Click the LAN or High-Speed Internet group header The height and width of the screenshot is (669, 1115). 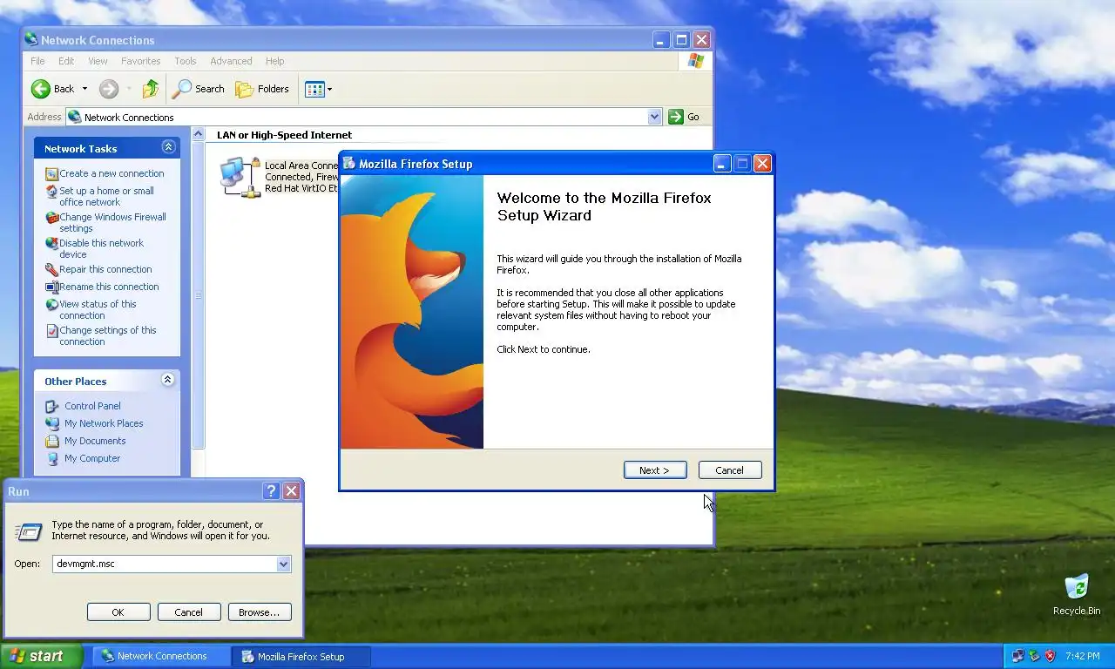[284, 135]
